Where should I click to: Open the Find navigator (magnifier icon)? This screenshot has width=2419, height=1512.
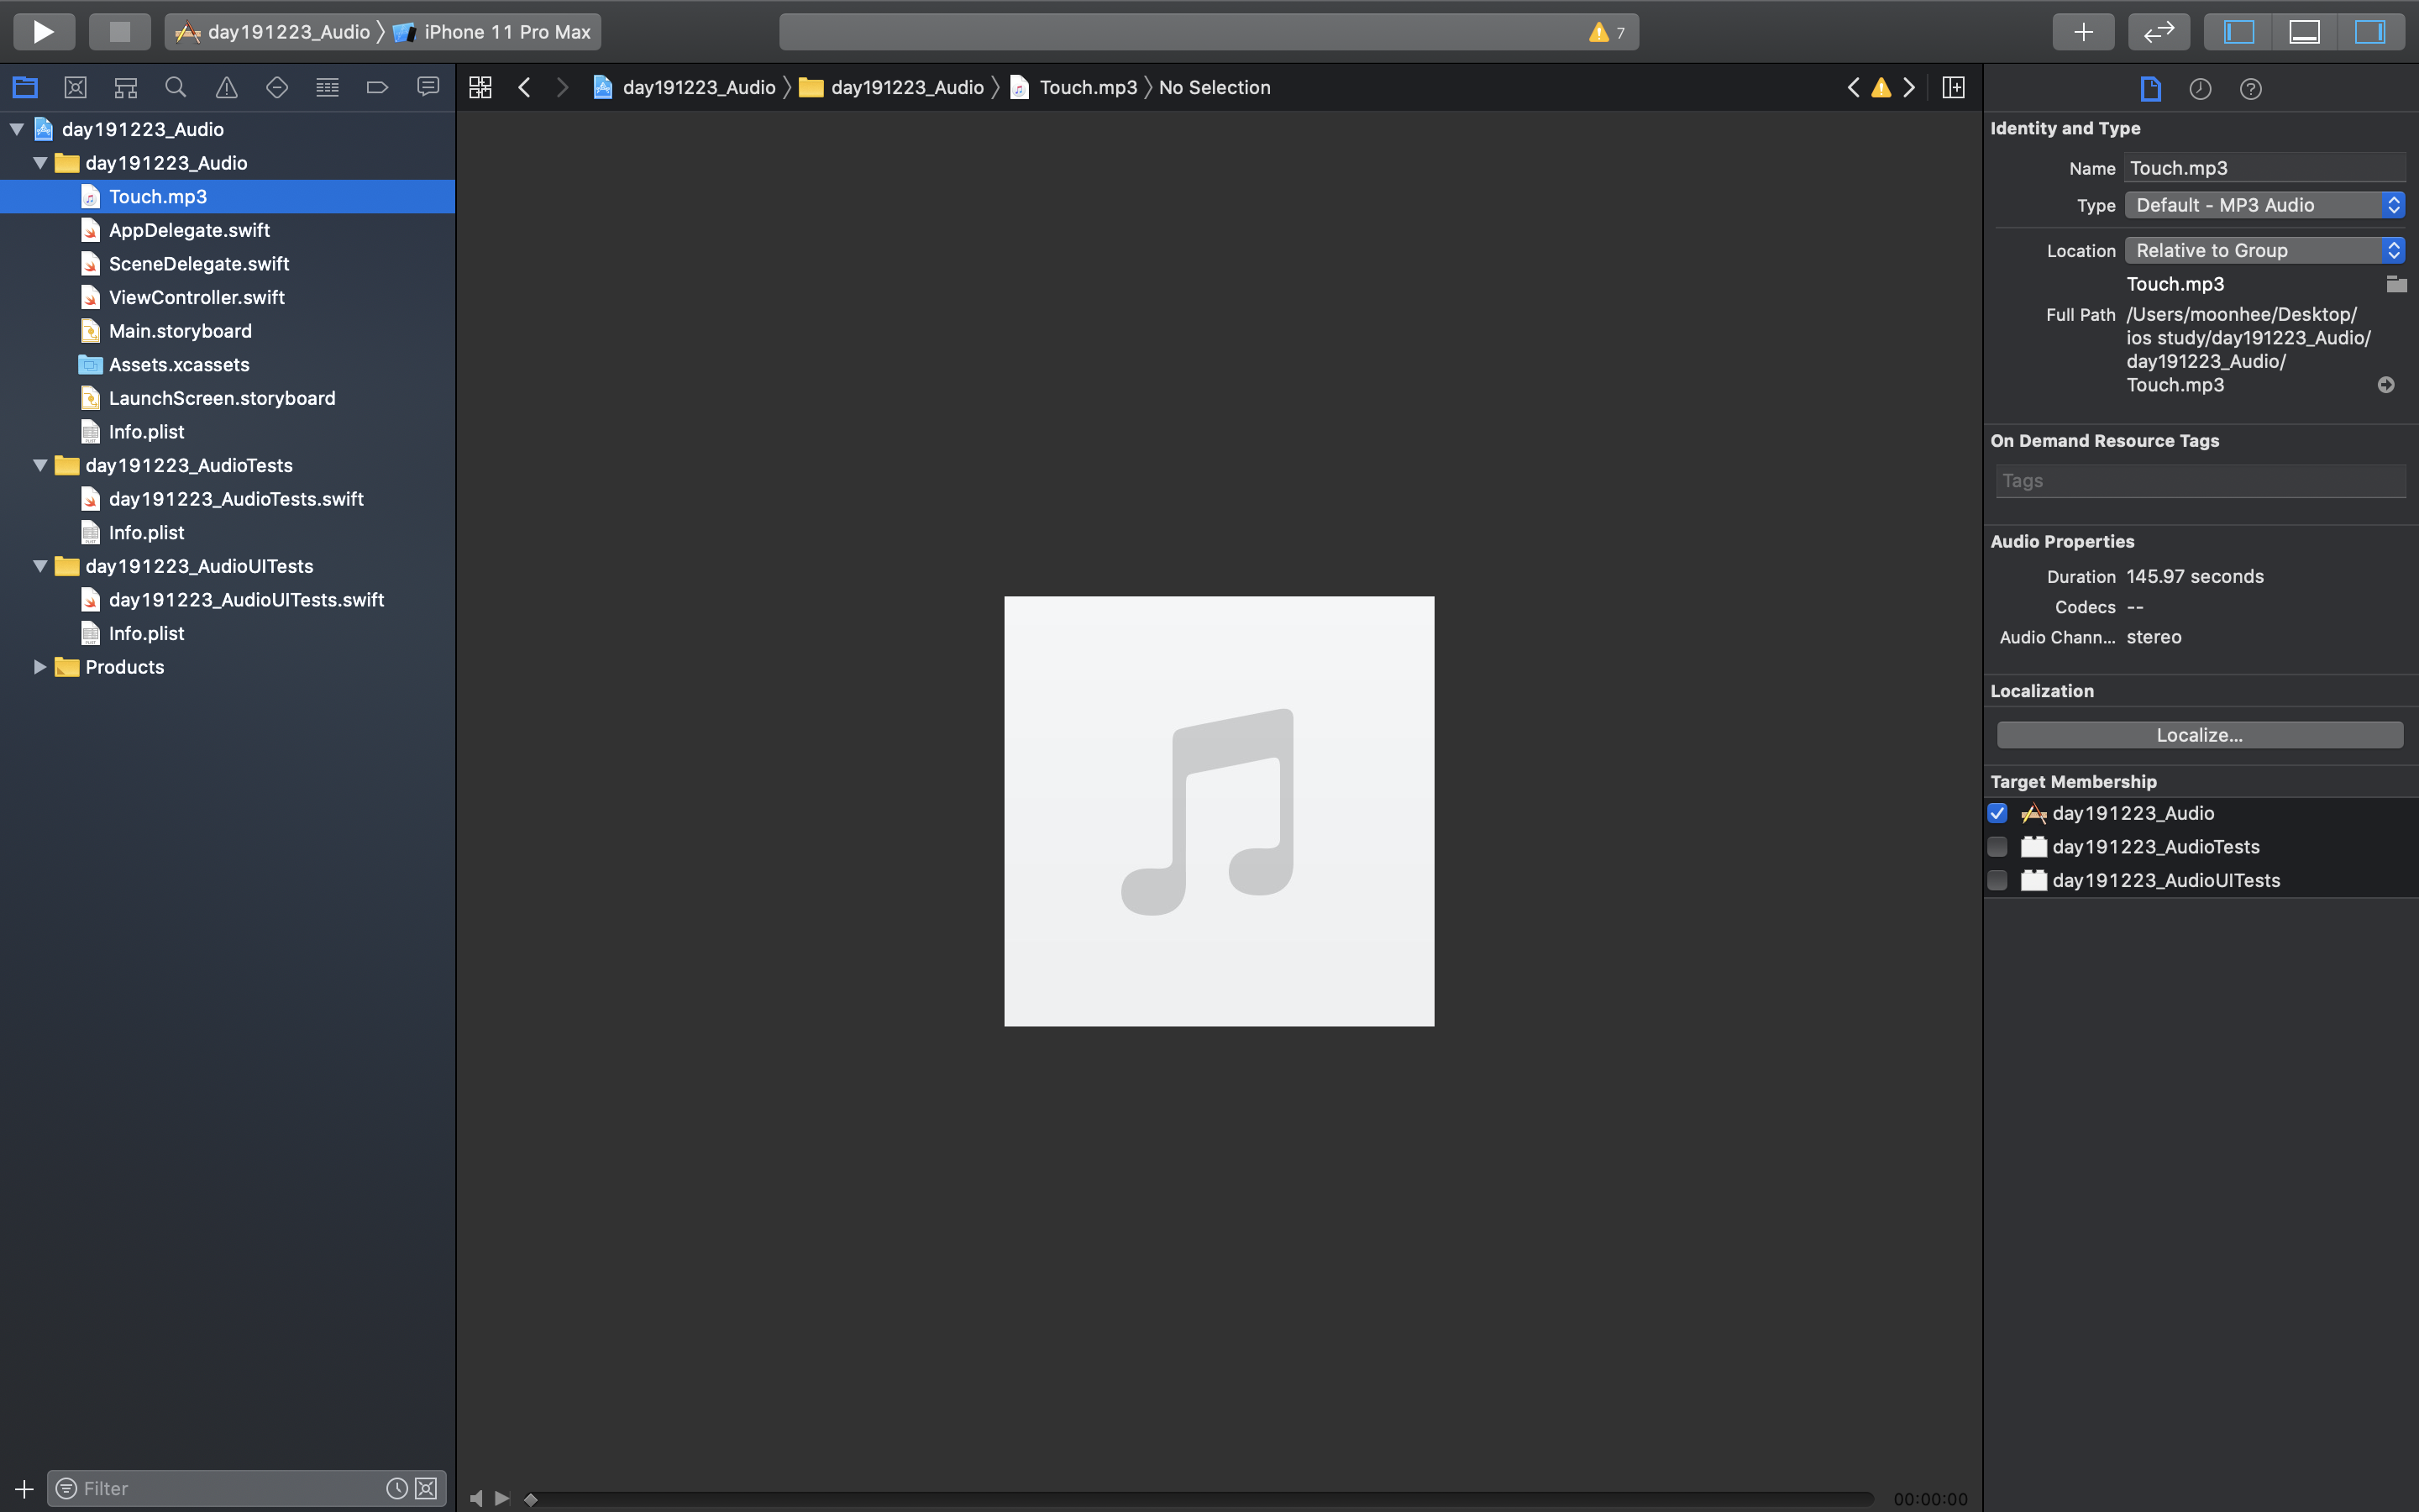[176, 88]
